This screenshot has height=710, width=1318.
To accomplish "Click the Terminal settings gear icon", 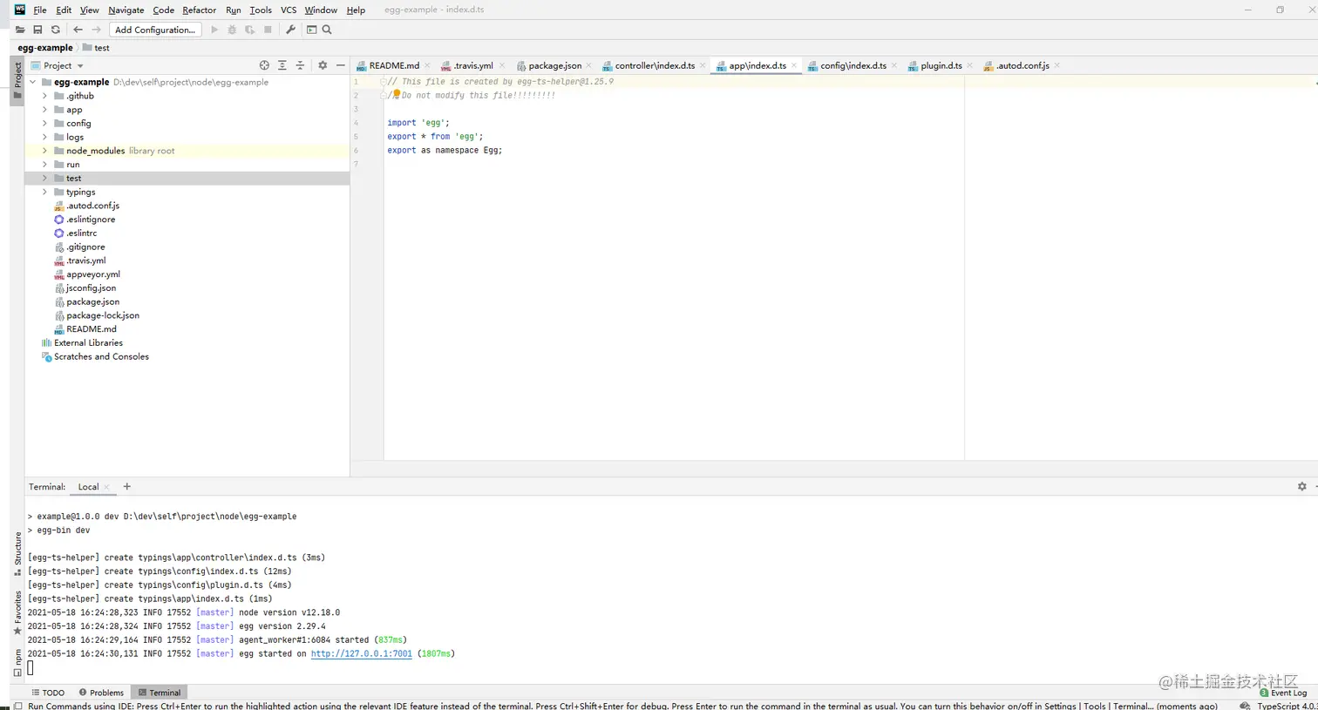I will tap(1302, 487).
